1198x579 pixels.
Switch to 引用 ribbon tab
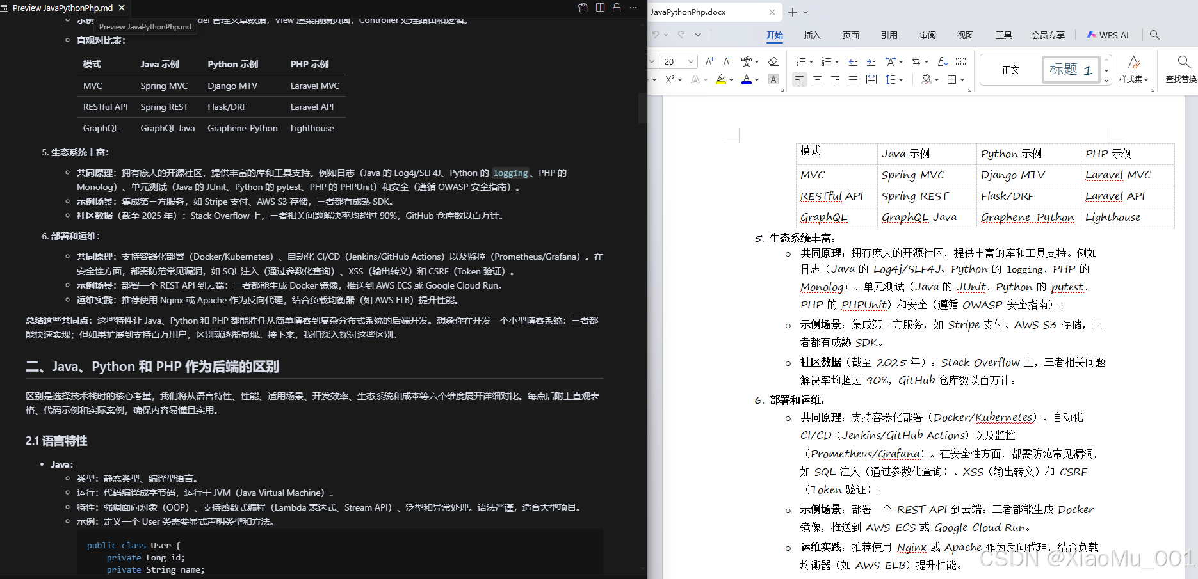click(x=889, y=35)
